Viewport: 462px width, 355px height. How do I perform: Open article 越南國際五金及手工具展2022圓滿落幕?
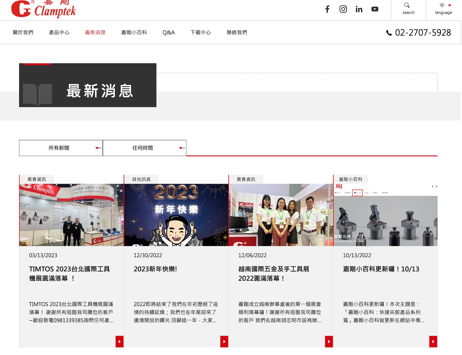click(x=274, y=273)
